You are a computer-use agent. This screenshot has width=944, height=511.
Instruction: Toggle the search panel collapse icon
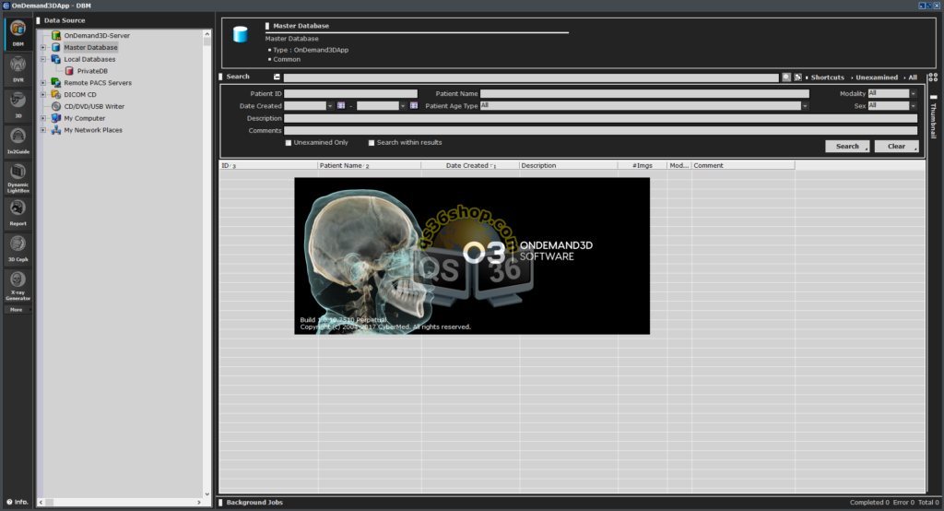[277, 77]
